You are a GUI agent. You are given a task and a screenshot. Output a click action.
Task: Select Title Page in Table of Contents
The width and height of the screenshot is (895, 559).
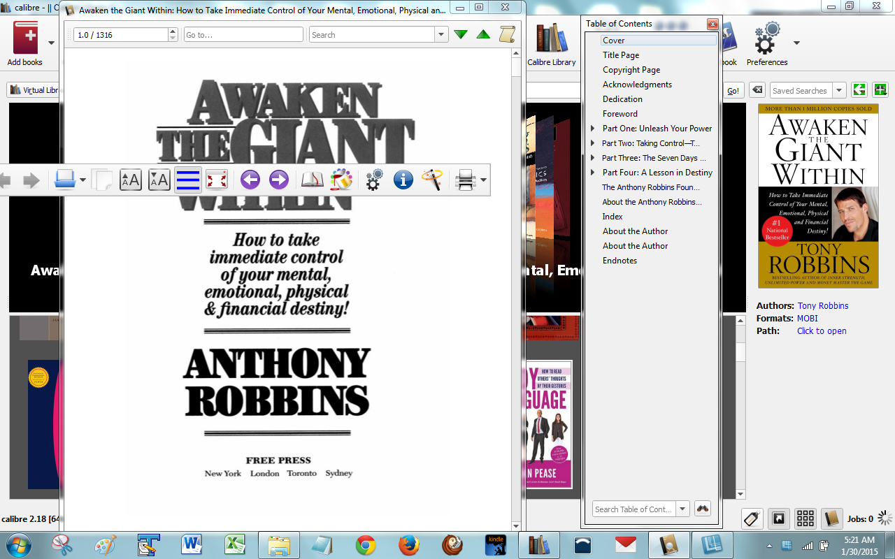[x=621, y=55]
